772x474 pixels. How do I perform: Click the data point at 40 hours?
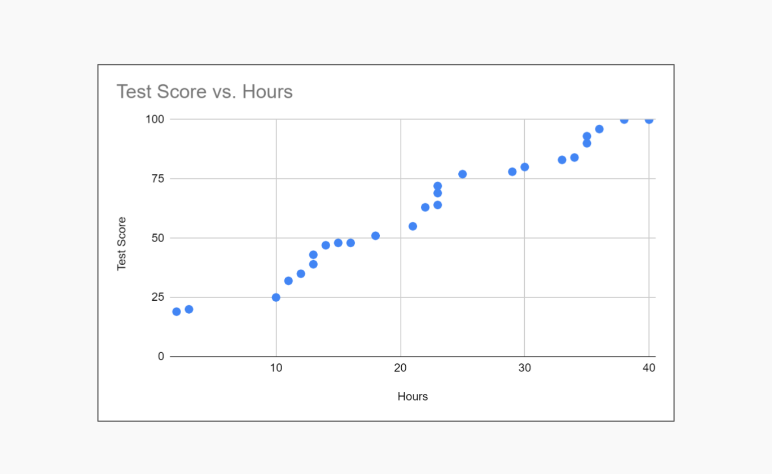pyautogui.click(x=649, y=120)
